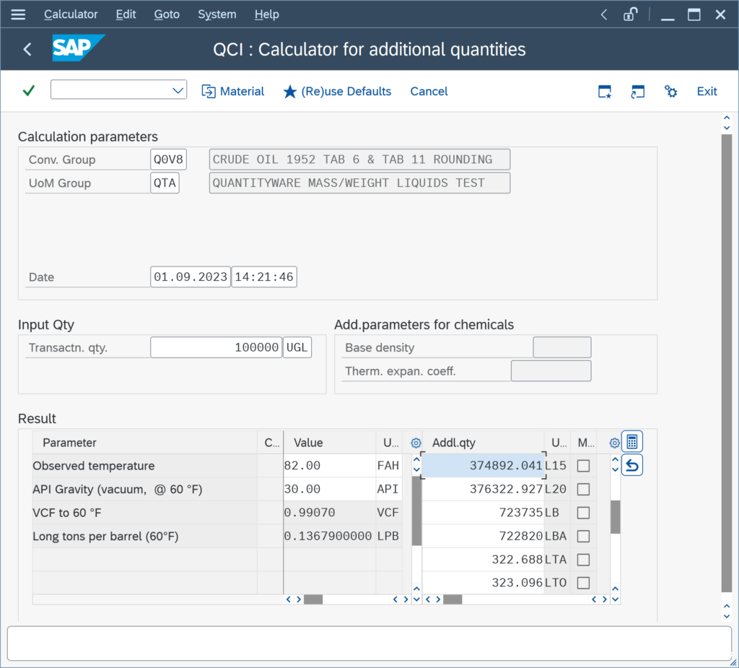Open the Goto menu

click(x=167, y=14)
